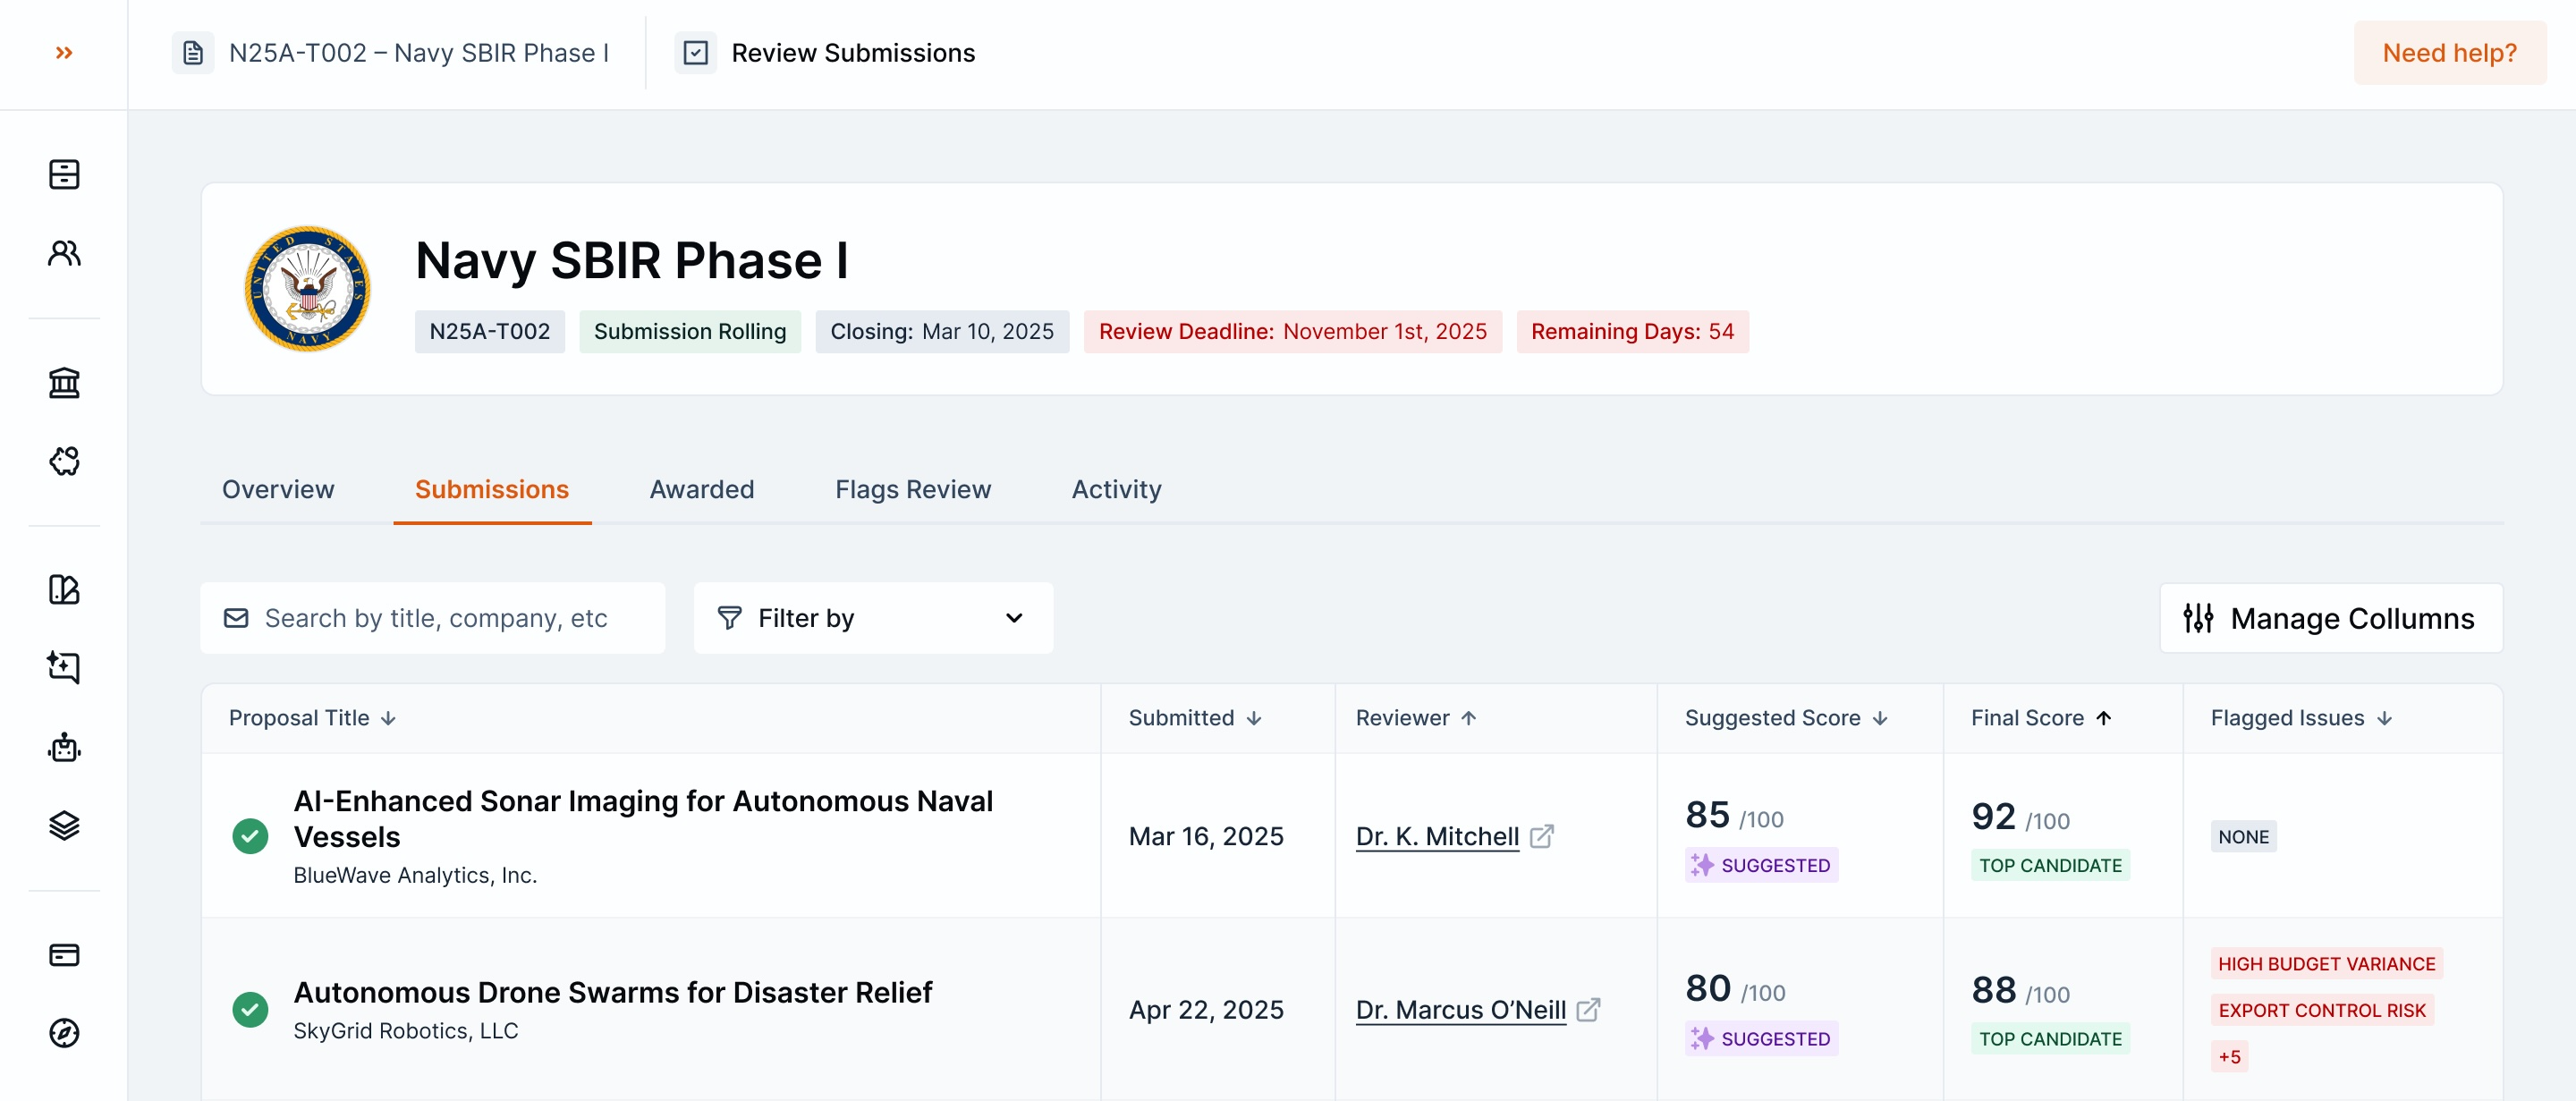Expand the sidebar with double chevron icon
Screen dimensions: 2576x1101
[x=64, y=53]
